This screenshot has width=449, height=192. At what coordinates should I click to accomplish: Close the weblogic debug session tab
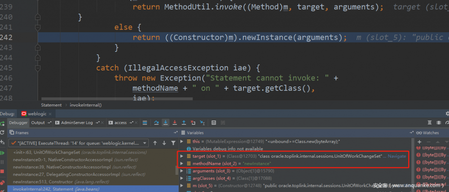tap(50, 113)
